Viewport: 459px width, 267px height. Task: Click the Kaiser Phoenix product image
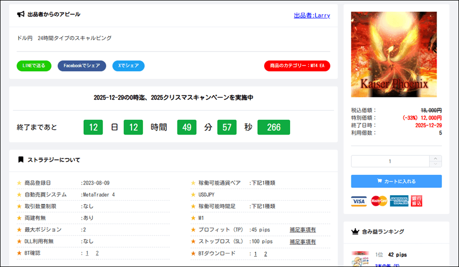click(394, 55)
